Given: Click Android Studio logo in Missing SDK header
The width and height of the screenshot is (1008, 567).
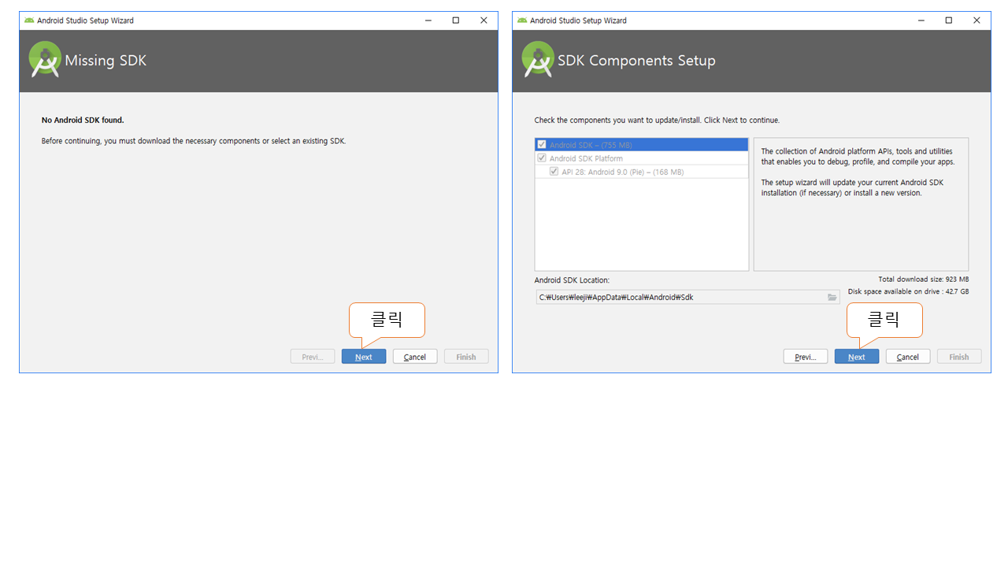Looking at the screenshot, I should click(x=45, y=60).
